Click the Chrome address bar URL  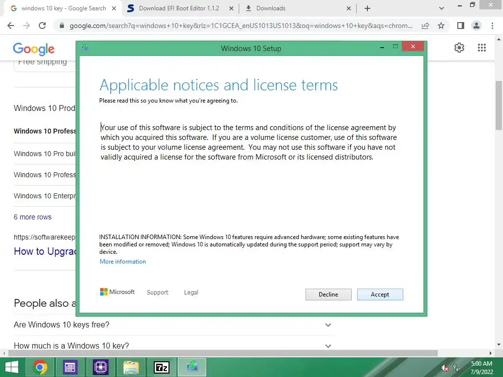coord(241,26)
